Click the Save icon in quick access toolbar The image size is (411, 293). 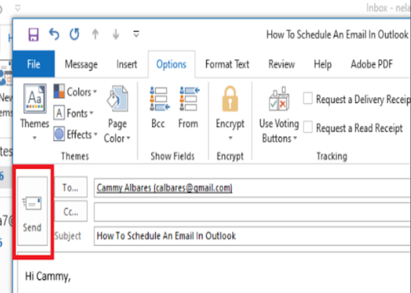coord(34,35)
